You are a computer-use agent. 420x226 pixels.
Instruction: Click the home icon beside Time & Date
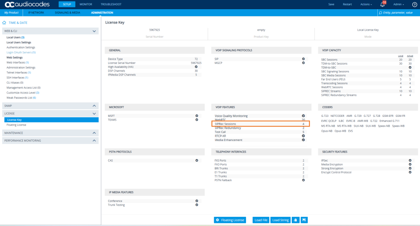pyautogui.click(x=5, y=23)
